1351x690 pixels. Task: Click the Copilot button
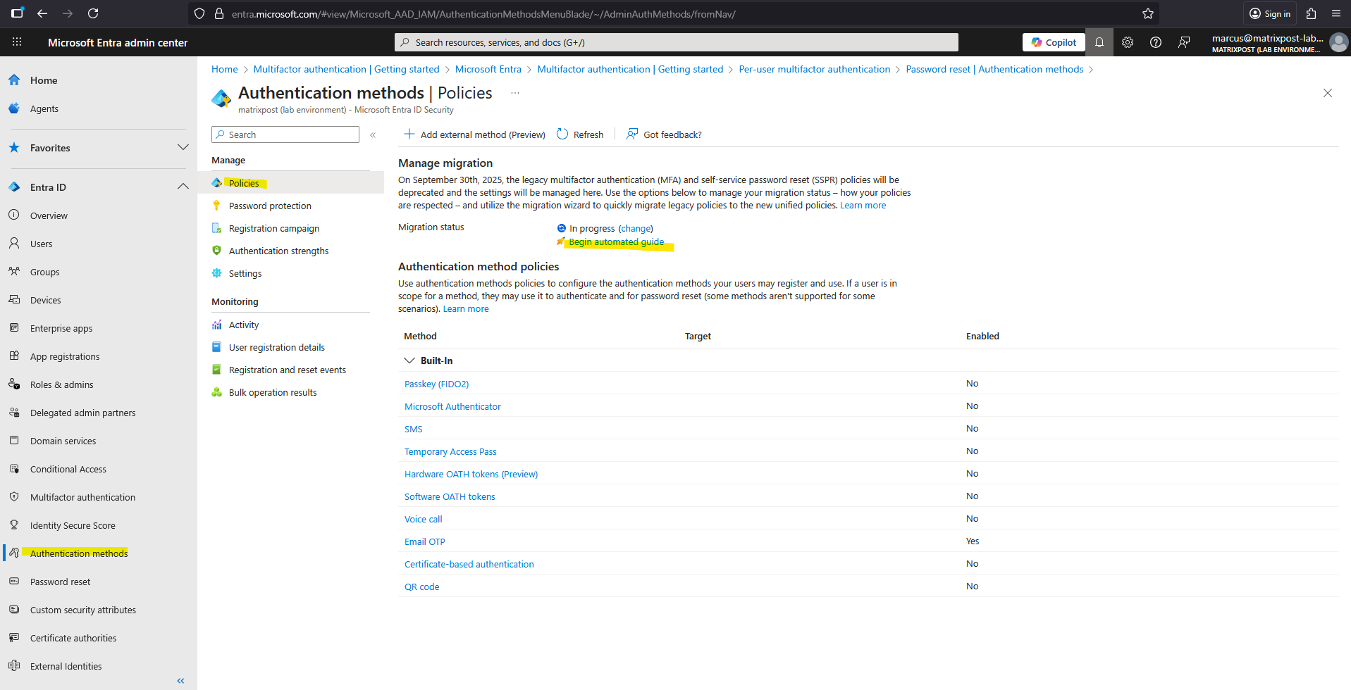click(x=1054, y=42)
